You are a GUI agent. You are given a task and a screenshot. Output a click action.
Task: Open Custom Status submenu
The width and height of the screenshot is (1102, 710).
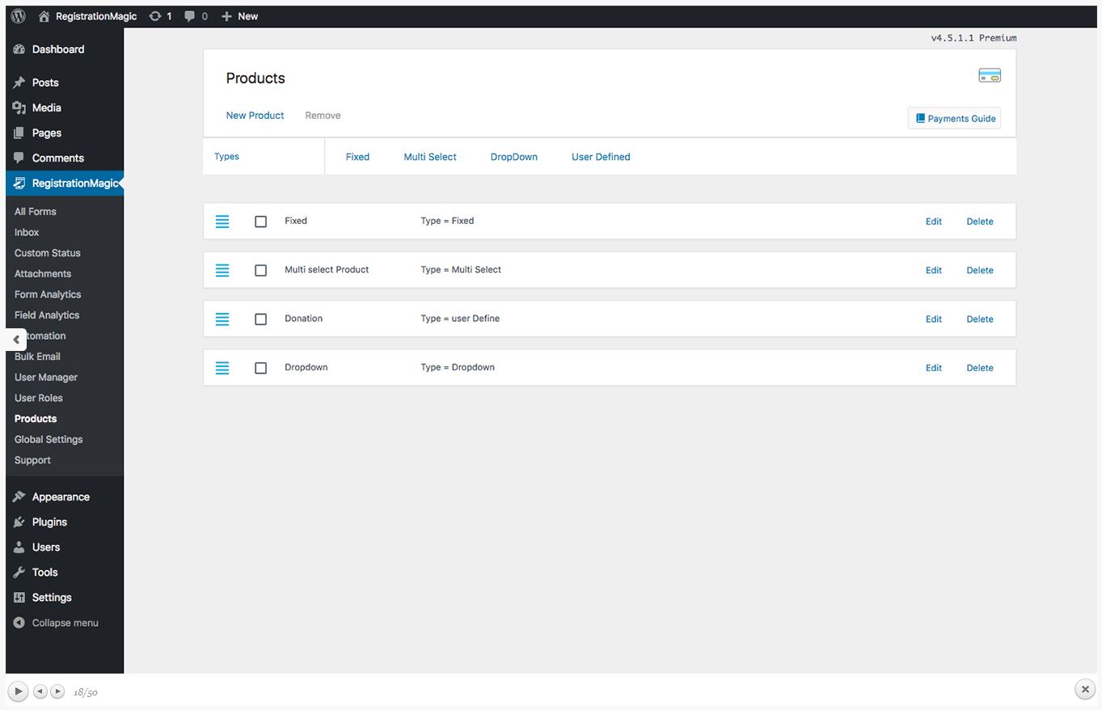(x=48, y=253)
